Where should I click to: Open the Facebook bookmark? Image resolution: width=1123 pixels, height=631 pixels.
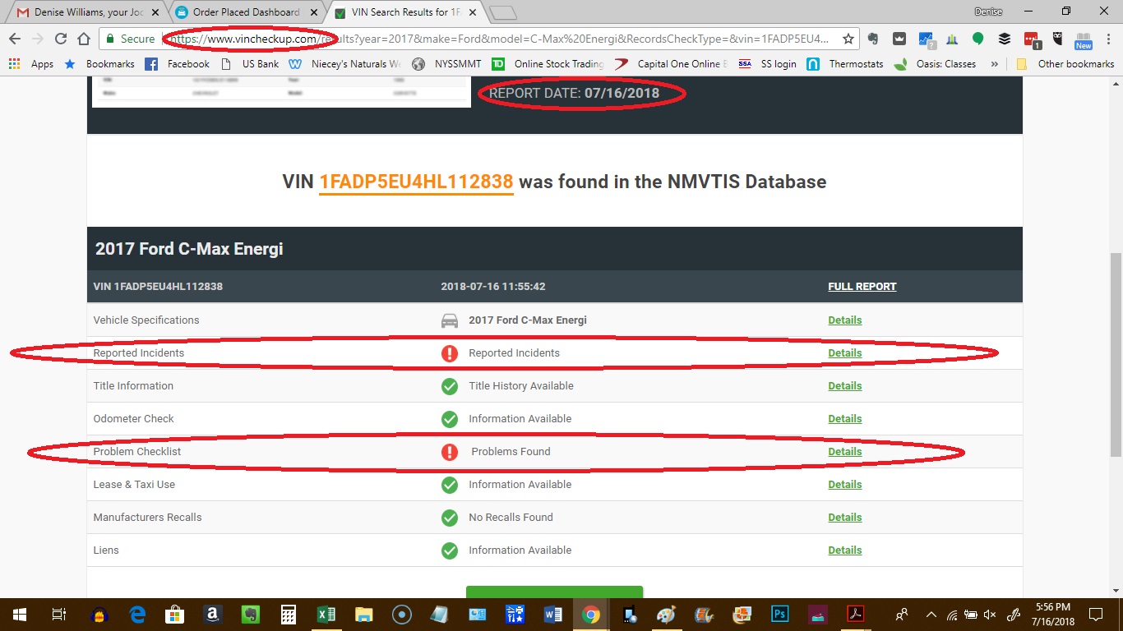tap(177, 63)
